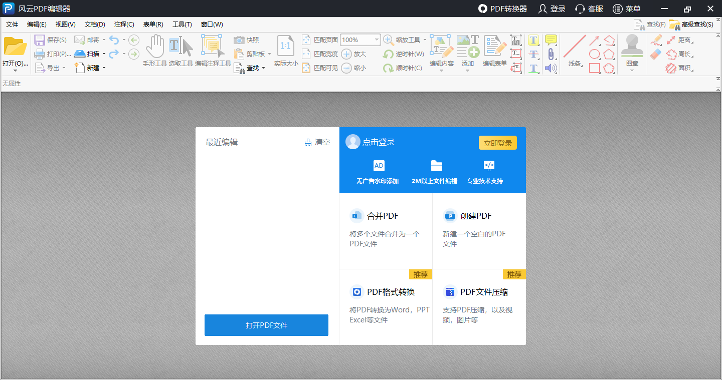Select the hand tool (手形工具)
722x380 pixels.
click(155, 49)
